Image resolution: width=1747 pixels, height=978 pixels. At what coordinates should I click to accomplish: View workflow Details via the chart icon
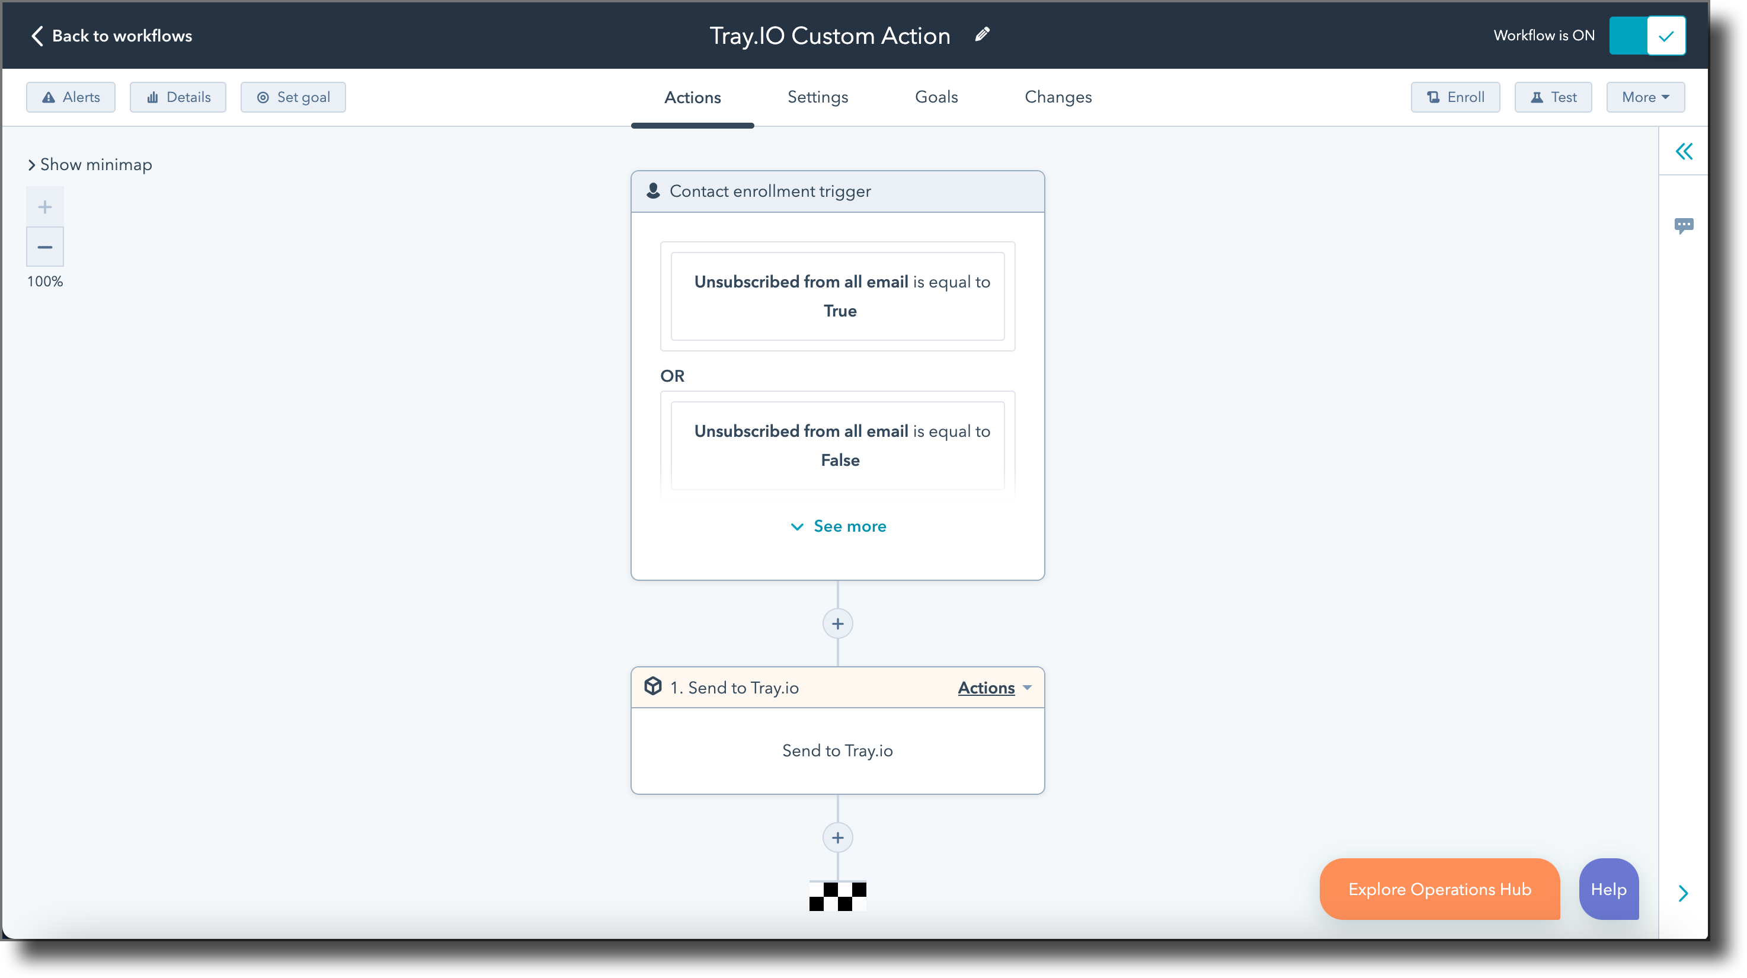point(152,97)
